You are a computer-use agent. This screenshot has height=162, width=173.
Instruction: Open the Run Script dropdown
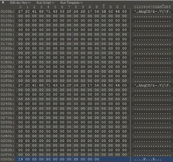coord(45,3)
